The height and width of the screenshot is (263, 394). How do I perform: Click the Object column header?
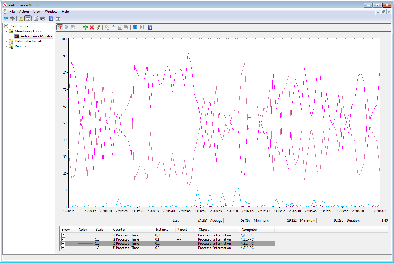point(218,230)
